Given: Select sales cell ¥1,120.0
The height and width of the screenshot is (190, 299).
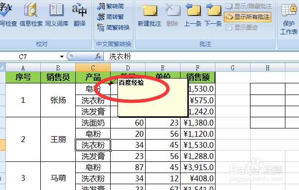Looking at the screenshot, I should tap(198, 134).
